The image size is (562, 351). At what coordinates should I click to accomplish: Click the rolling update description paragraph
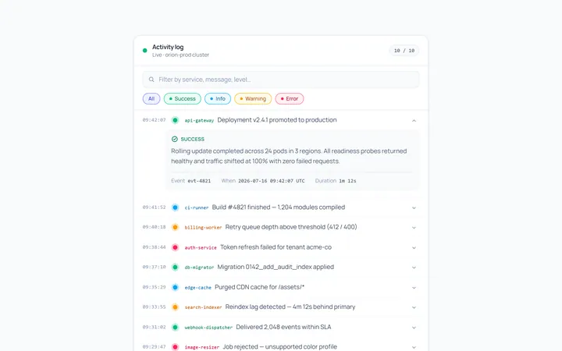click(289, 156)
